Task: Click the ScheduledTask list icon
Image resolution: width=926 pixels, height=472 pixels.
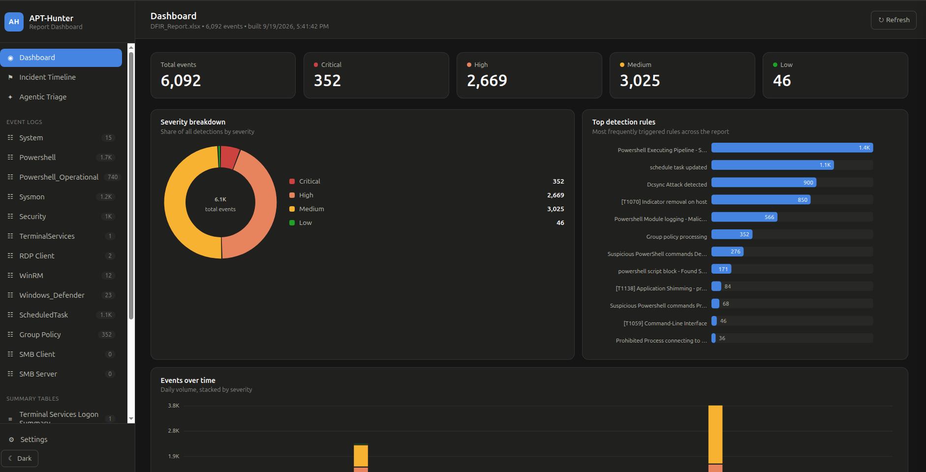Action: [10, 315]
